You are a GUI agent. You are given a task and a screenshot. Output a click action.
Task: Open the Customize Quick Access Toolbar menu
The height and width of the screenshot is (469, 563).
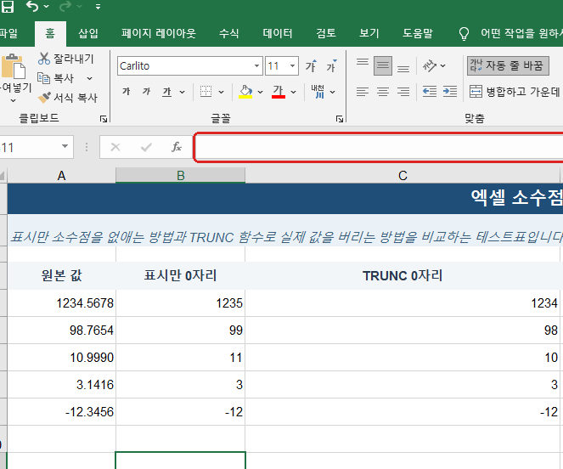tap(98, 7)
